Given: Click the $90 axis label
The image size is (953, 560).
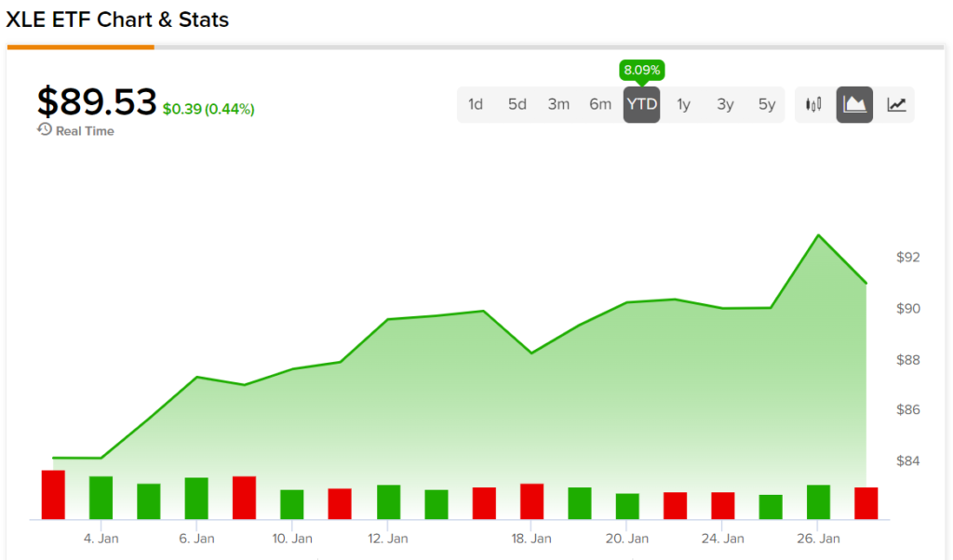Looking at the screenshot, I should 908,309.
